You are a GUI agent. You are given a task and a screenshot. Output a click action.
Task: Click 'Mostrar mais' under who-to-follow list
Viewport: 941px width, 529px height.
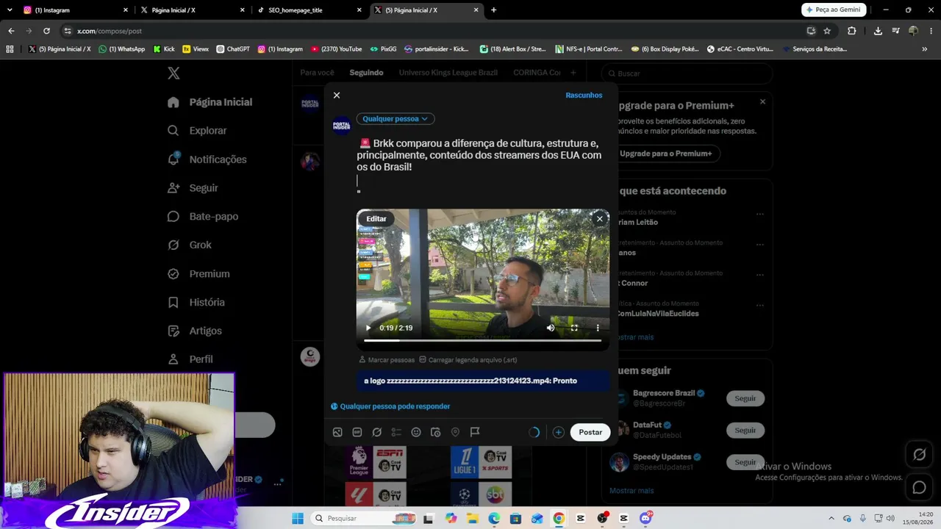point(631,491)
